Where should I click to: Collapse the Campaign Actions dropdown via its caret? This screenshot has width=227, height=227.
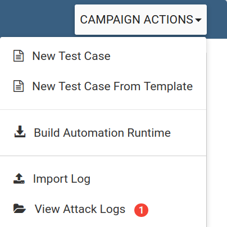[x=198, y=20]
